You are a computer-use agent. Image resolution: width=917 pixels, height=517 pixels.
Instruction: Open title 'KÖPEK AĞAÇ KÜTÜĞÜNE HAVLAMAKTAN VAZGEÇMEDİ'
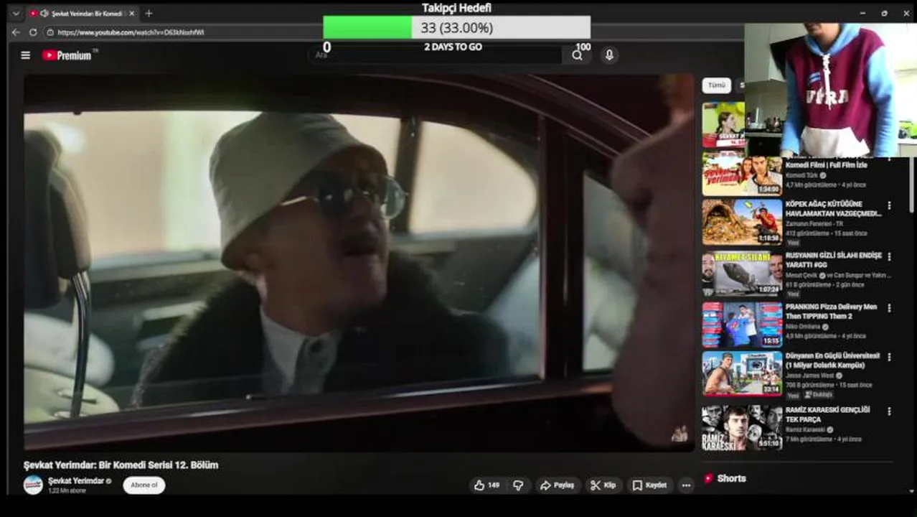click(x=833, y=208)
